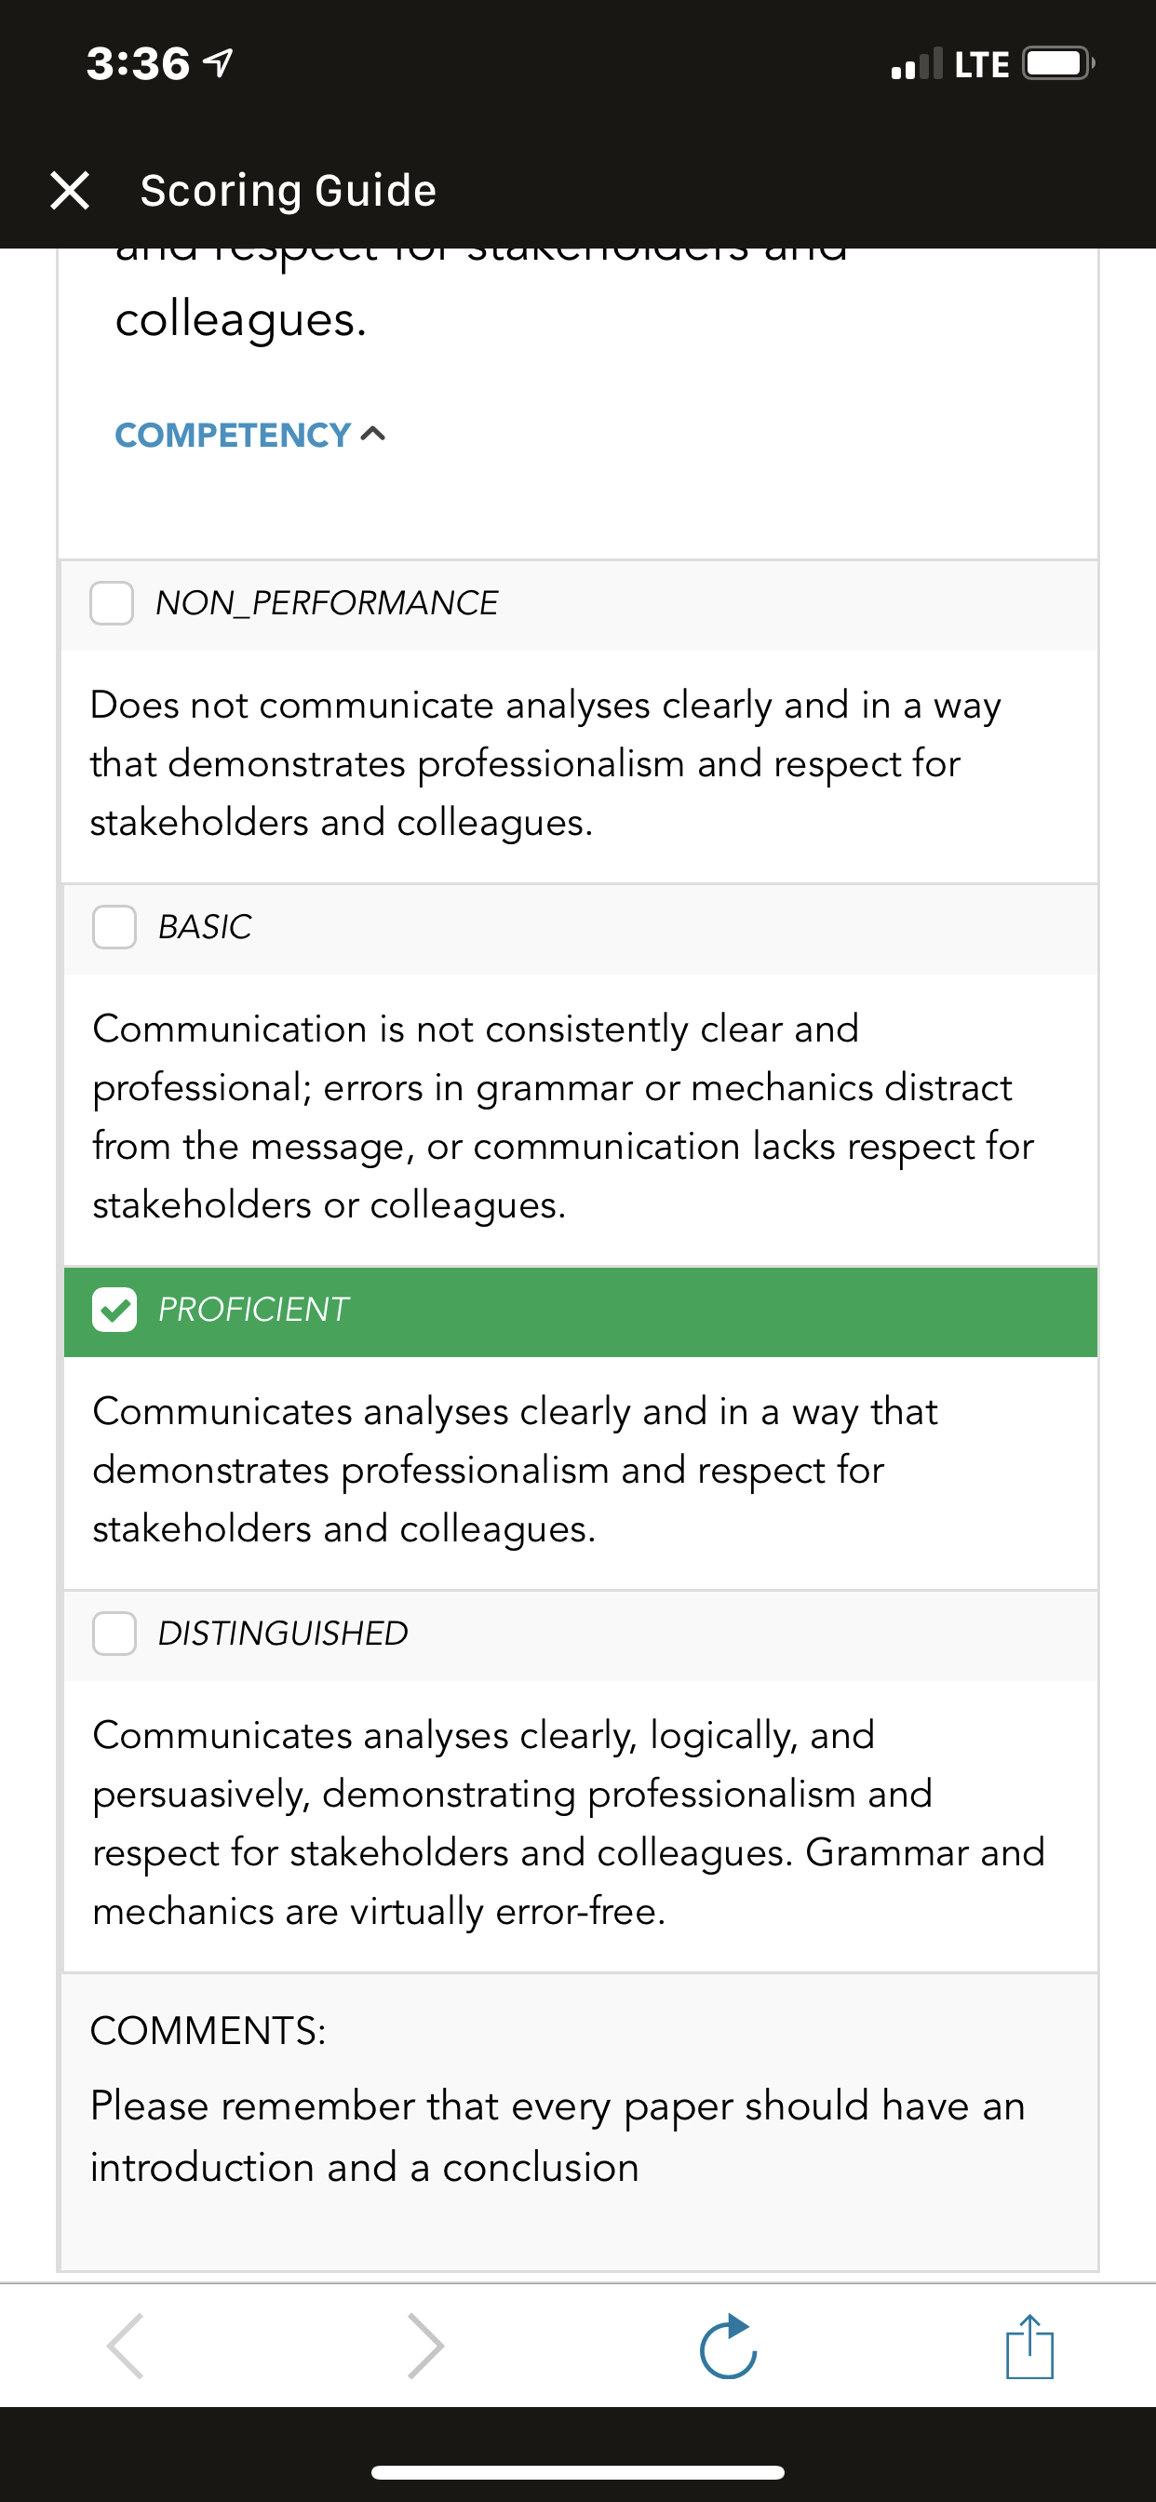Uncheck the PROFICIENT checkbox
This screenshot has height=2502, width=1156.
point(114,1310)
